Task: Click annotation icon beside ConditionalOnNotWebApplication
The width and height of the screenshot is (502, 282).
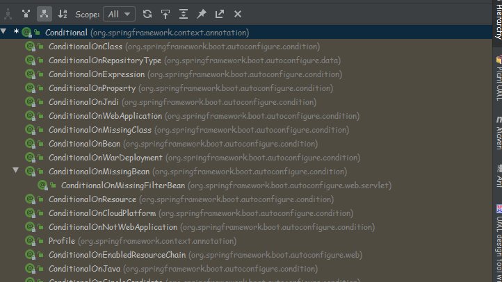Action: click(x=31, y=227)
